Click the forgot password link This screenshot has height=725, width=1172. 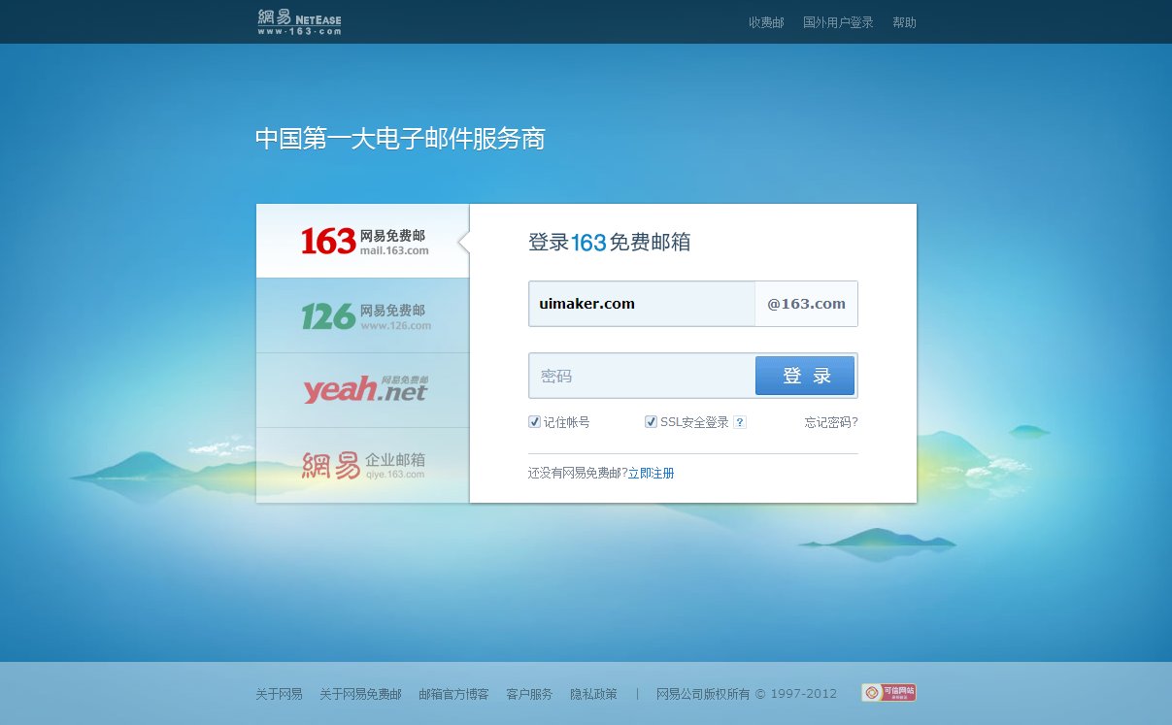pos(830,421)
